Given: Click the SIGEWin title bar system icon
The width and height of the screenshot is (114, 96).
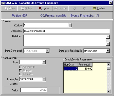Looking at the screenshot, I should coord(3,3).
